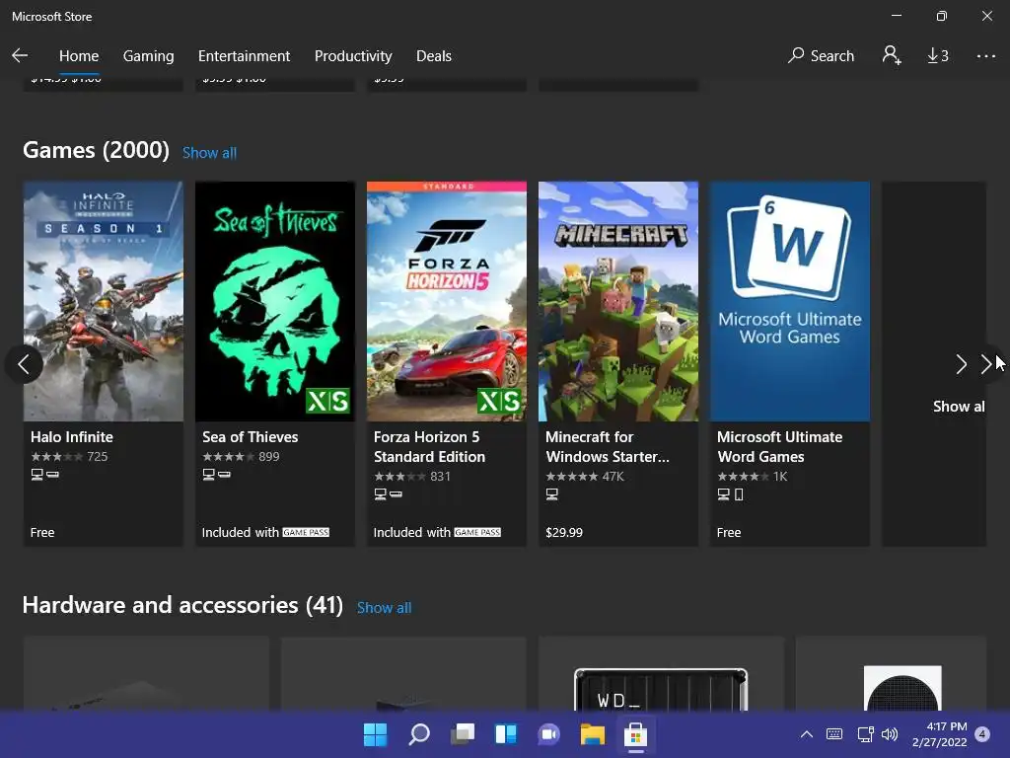Click the Free price under Halo Infinite

click(x=42, y=532)
